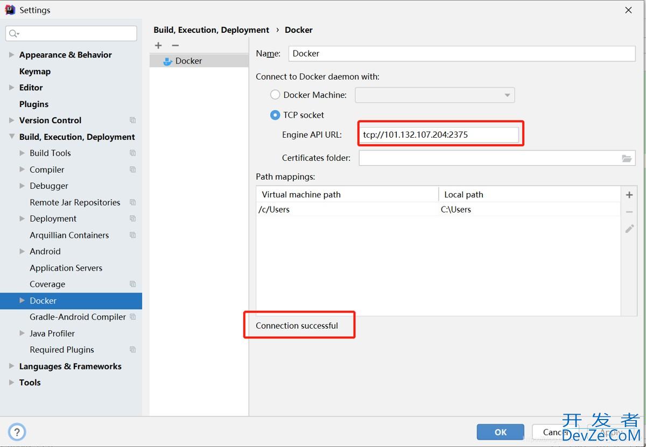The width and height of the screenshot is (646, 447).
Task: Click the Name text field
Action: 461,54
